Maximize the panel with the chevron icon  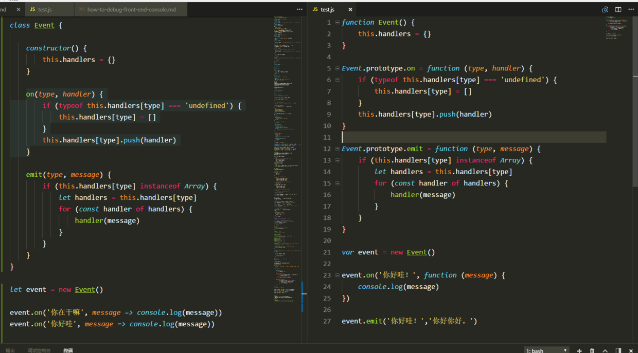605,350
